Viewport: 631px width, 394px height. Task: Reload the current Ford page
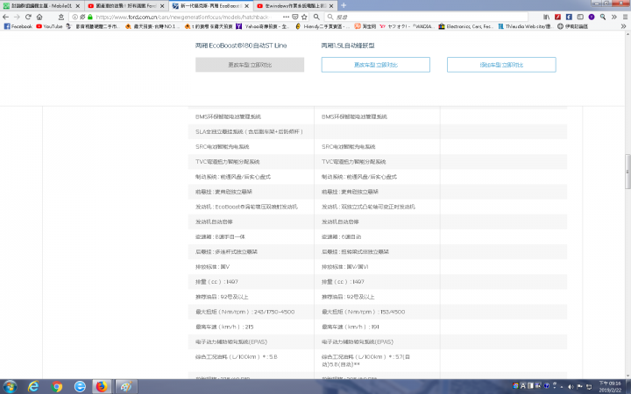(x=28, y=17)
